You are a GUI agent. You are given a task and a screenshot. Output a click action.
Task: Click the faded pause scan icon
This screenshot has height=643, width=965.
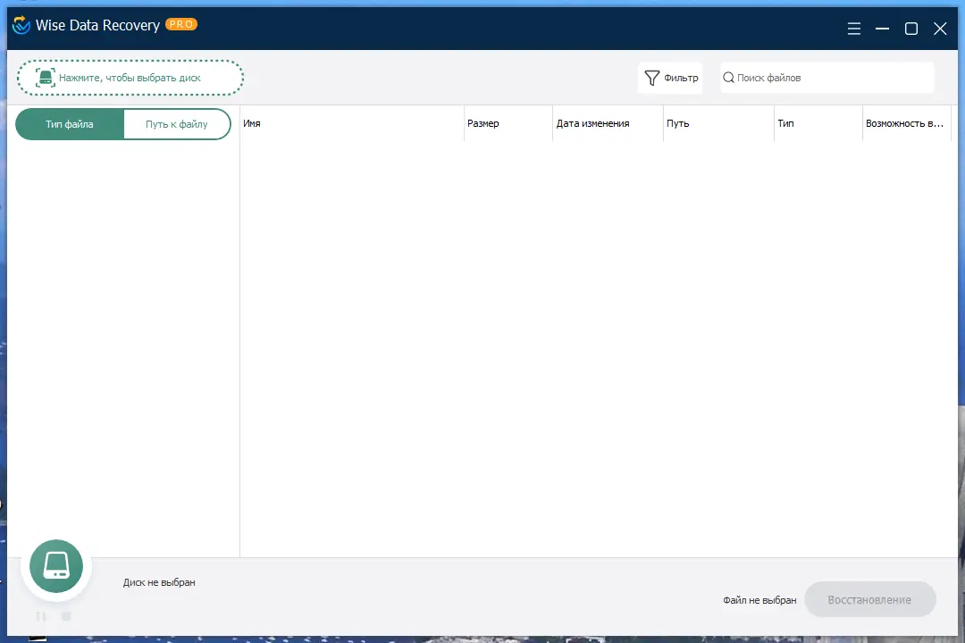pos(40,616)
